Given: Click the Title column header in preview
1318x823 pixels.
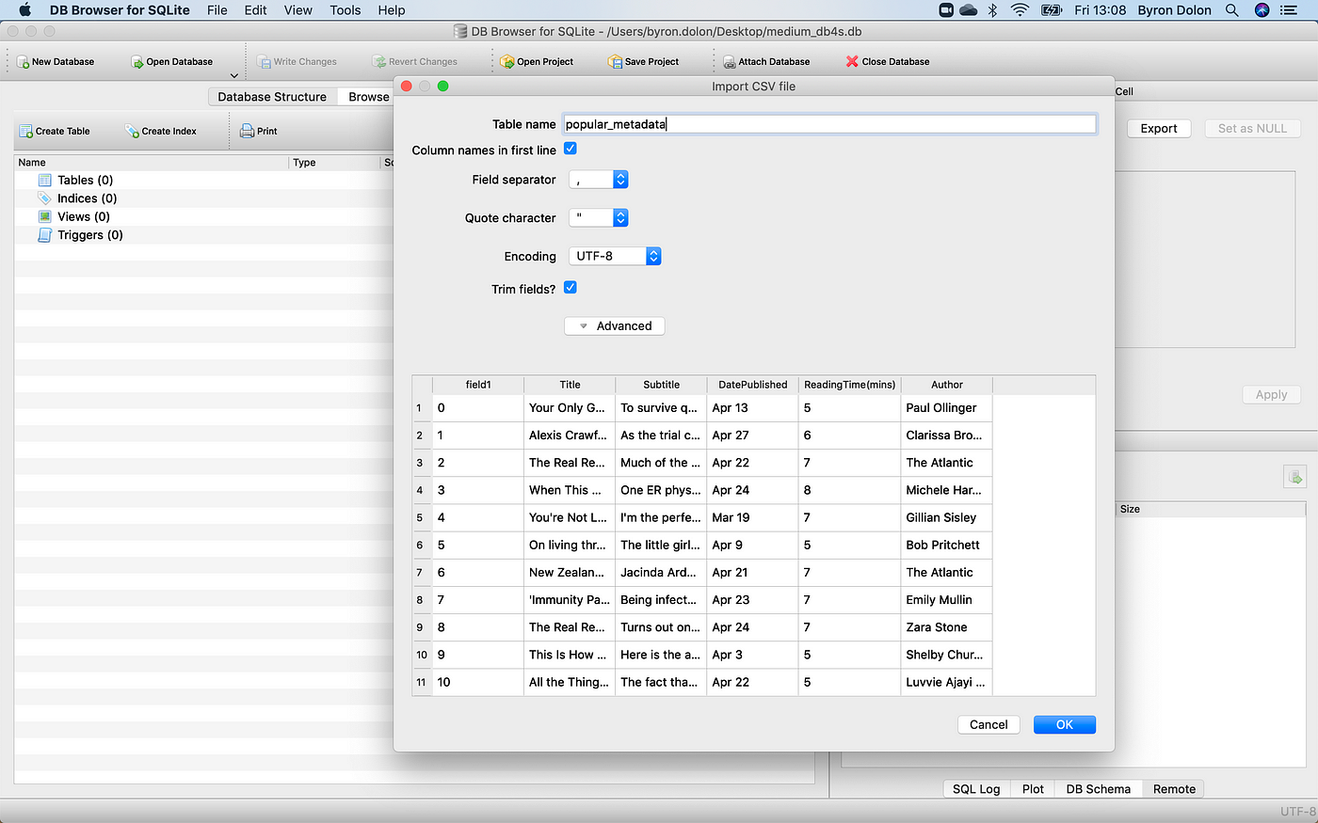Looking at the screenshot, I should click(570, 385).
